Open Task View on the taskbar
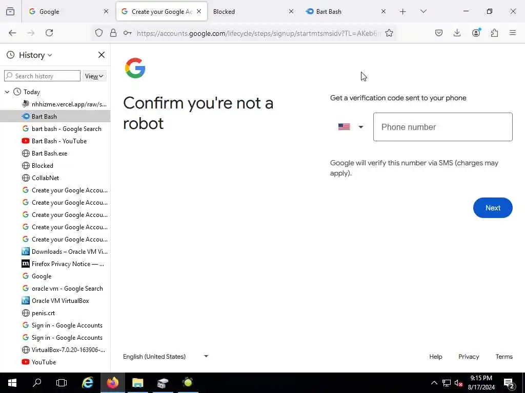This screenshot has width=525, height=393. click(x=62, y=383)
